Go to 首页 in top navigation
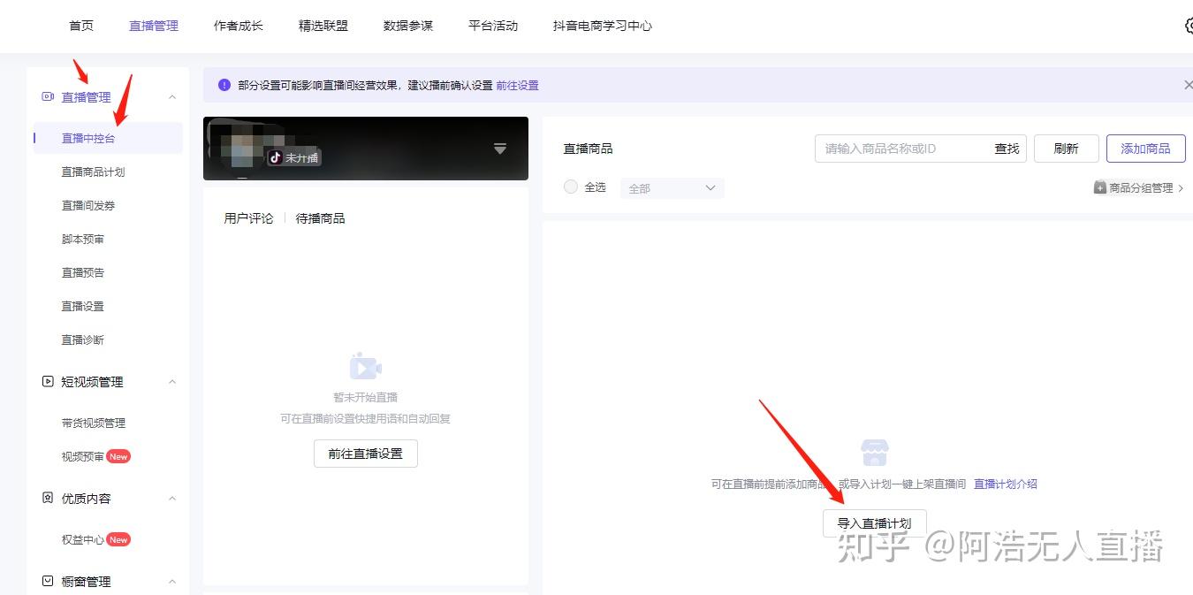 point(81,26)
